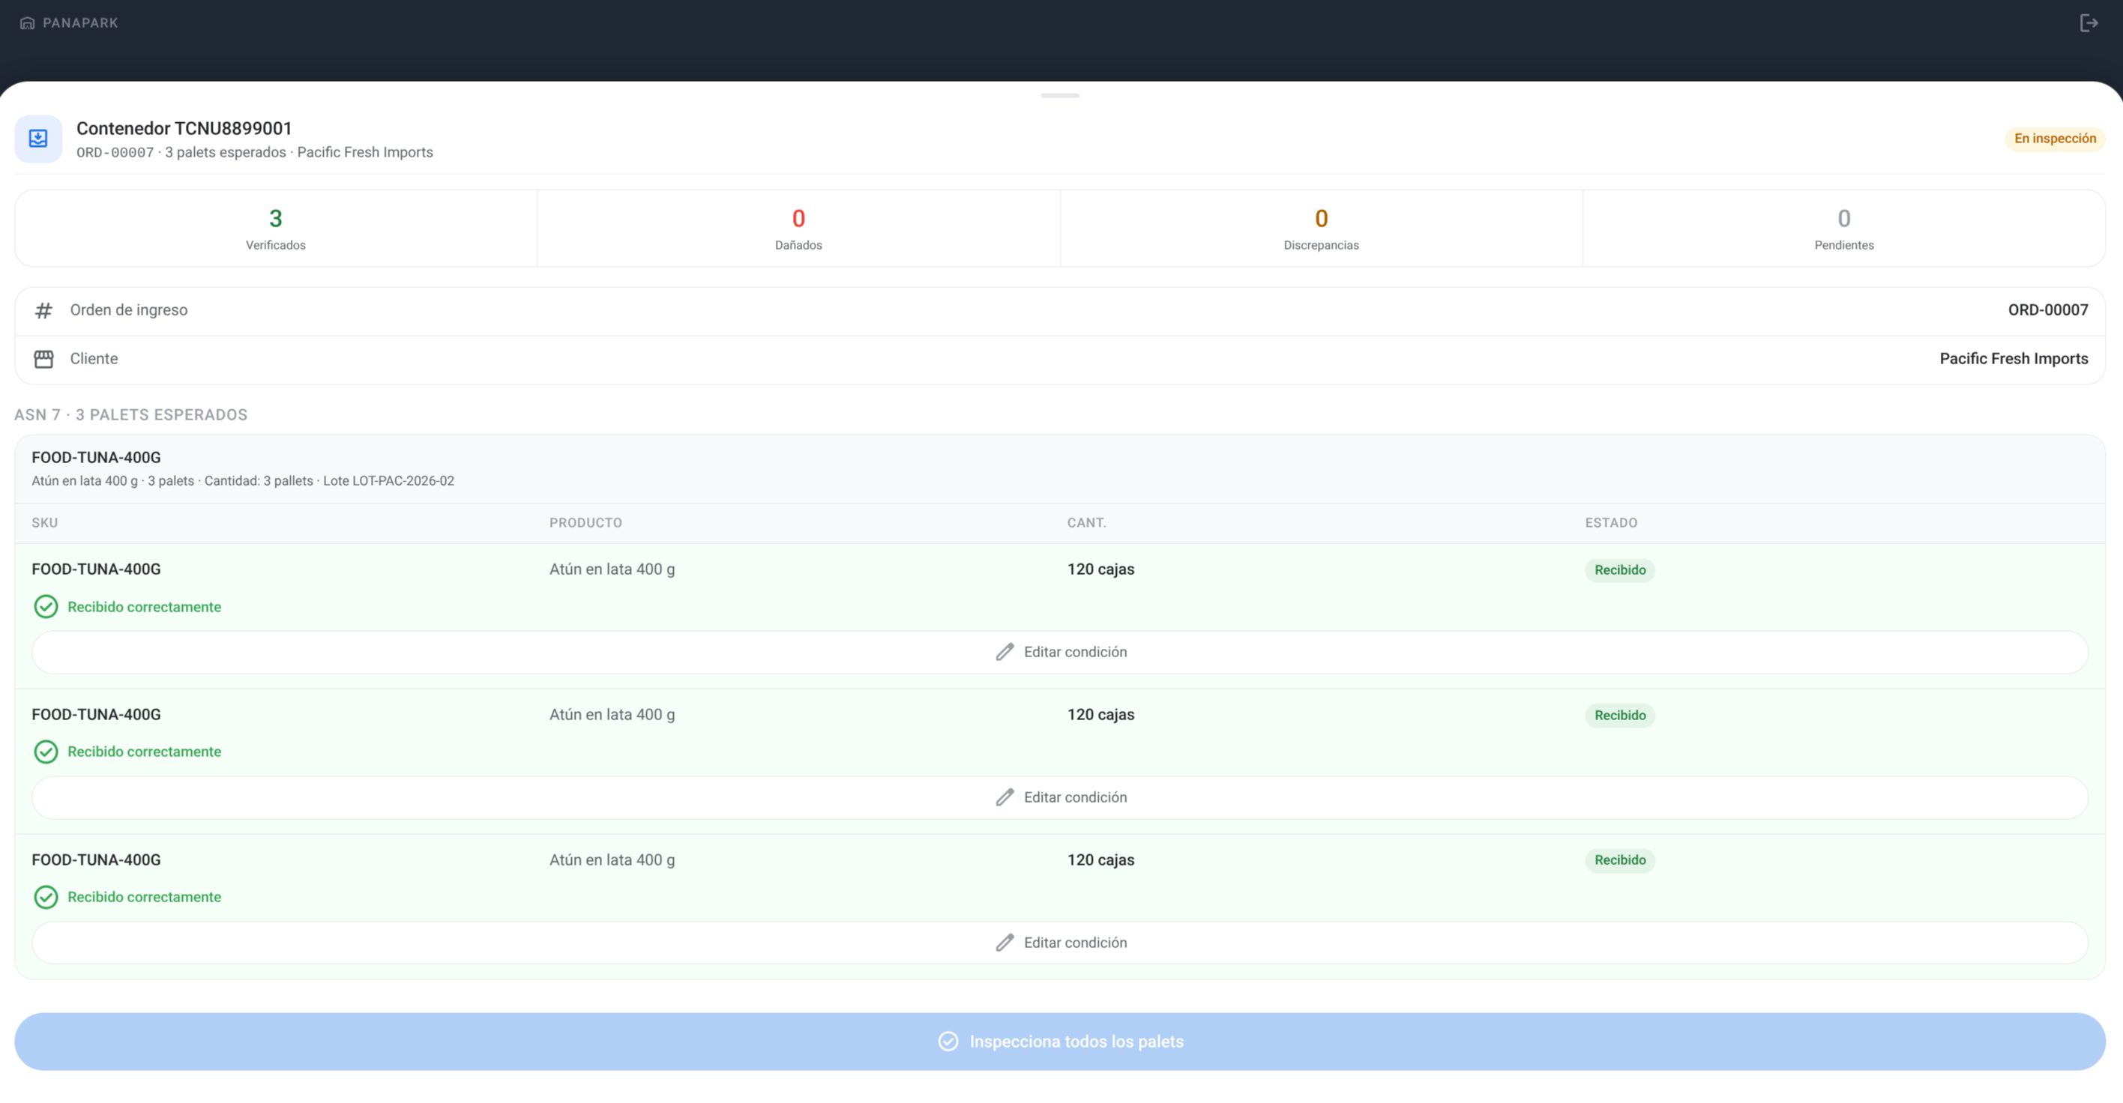Click the second Recibido correctamente check icon
The image size is (2123, 1103).
[x=46, y=752]
